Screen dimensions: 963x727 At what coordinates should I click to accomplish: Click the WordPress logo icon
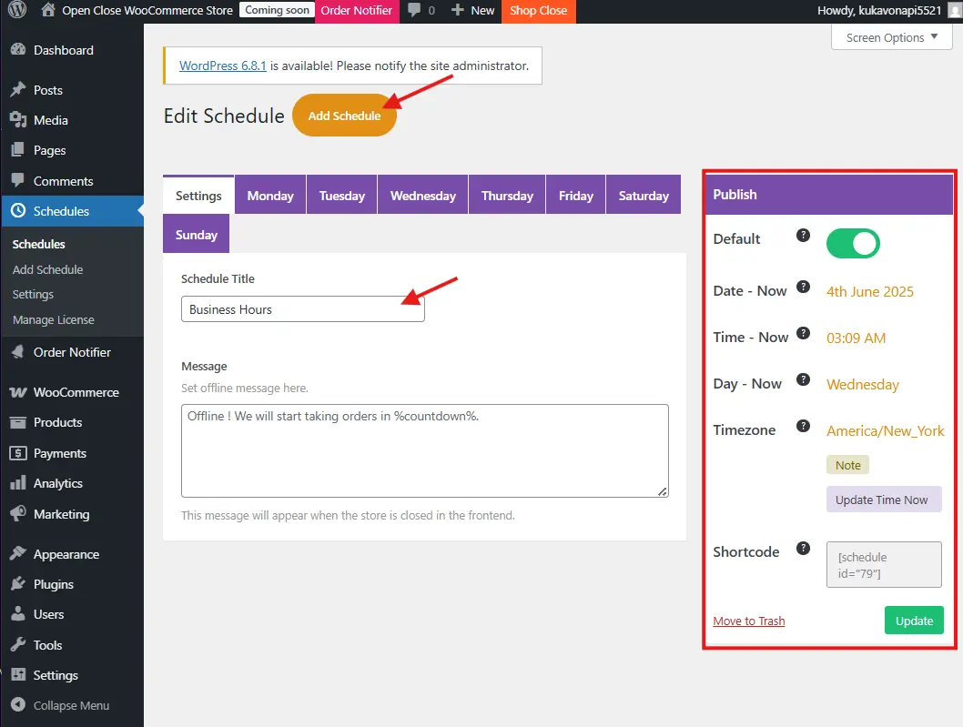click(17, 10)
